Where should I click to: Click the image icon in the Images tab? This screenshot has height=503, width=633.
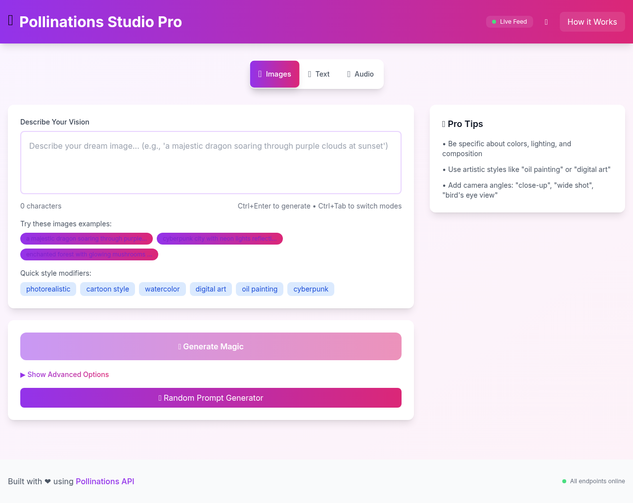point(261,74)
